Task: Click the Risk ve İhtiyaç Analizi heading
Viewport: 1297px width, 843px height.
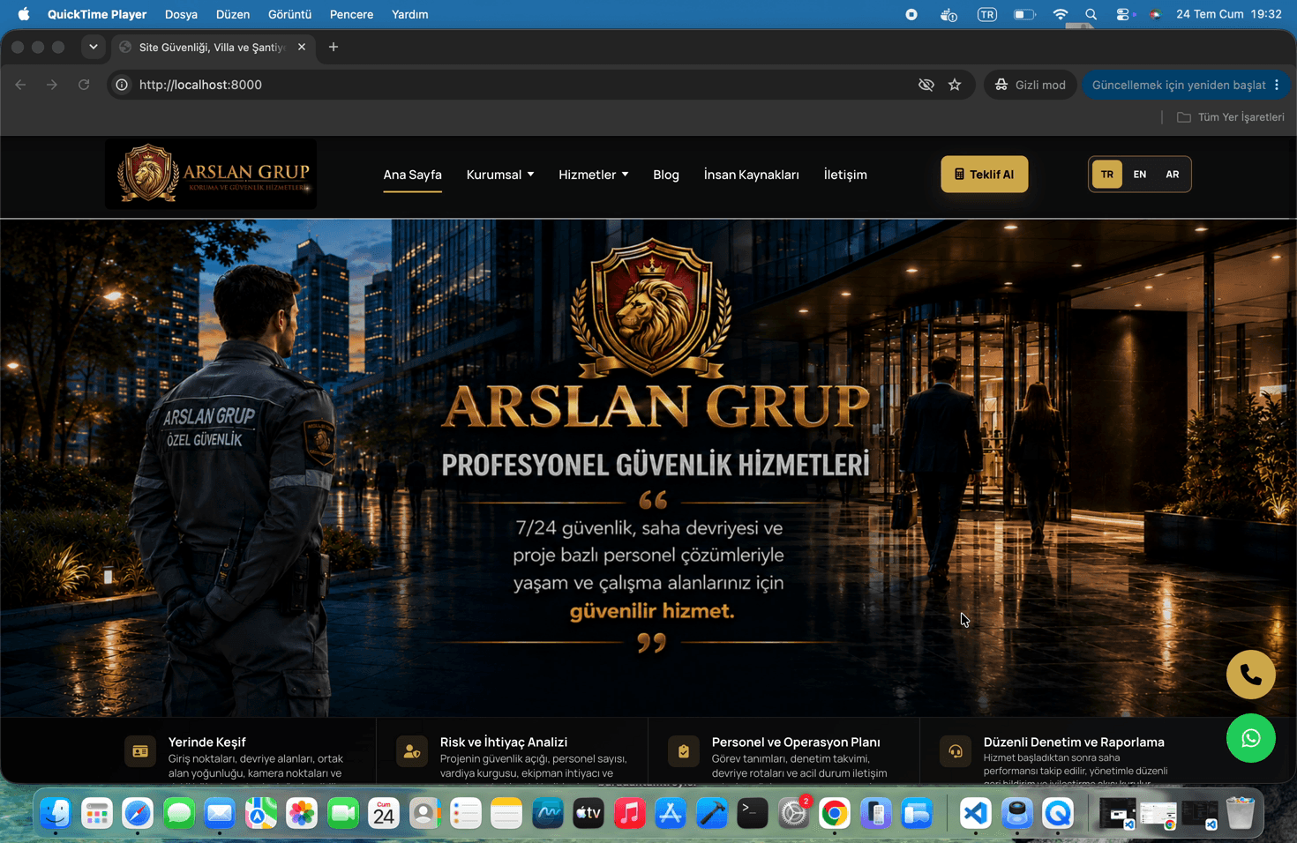Action: 504,742
